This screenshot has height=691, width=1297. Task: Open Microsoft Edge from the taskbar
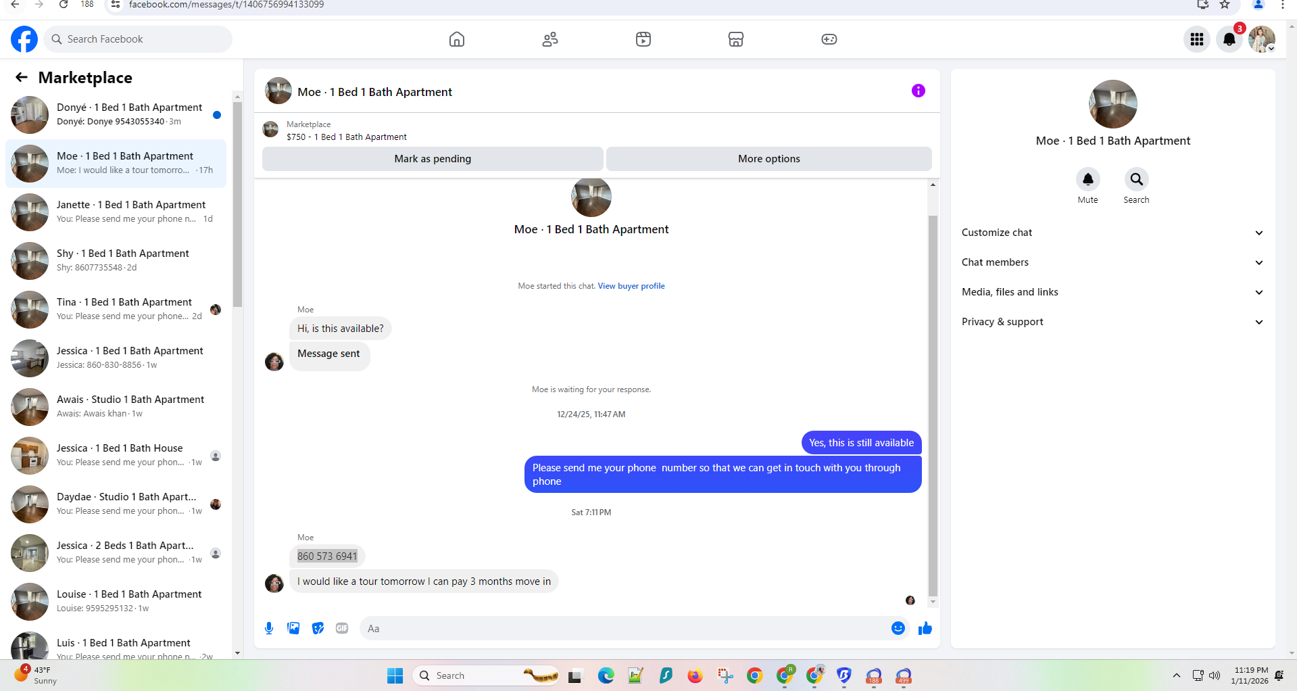click(606, 675)
